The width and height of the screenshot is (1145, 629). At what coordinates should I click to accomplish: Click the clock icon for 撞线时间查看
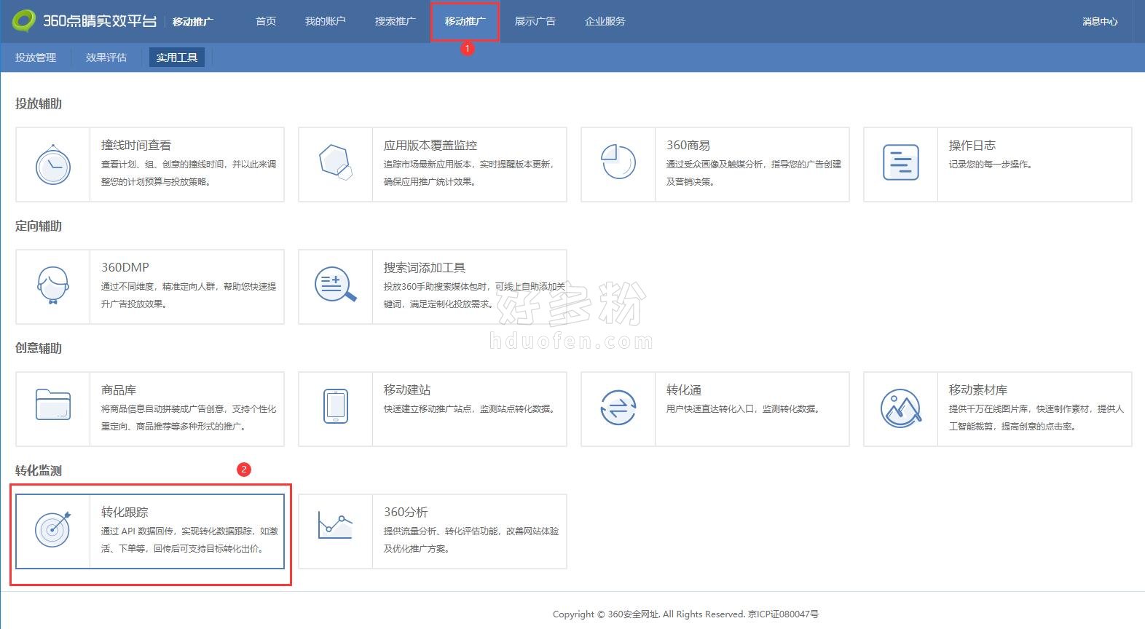tap(53, 165)
